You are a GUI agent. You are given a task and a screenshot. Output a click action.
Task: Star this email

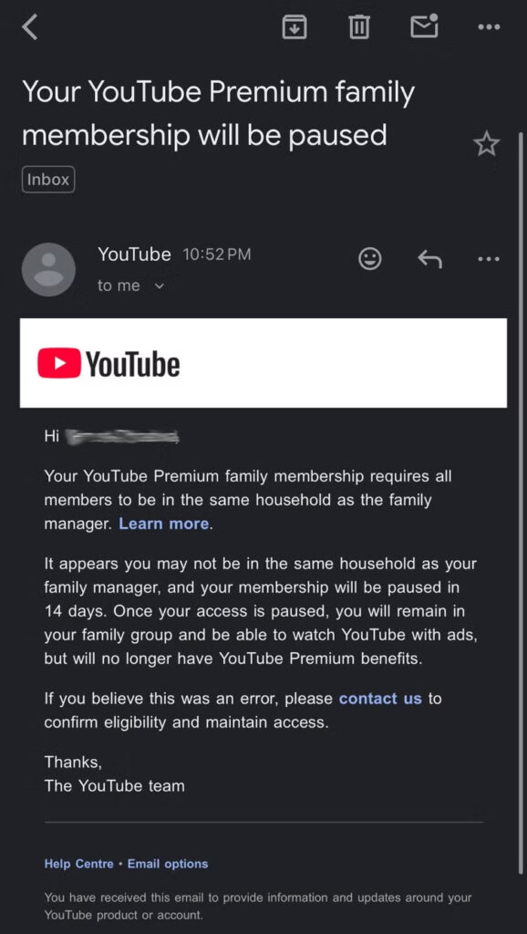(486, 143)
